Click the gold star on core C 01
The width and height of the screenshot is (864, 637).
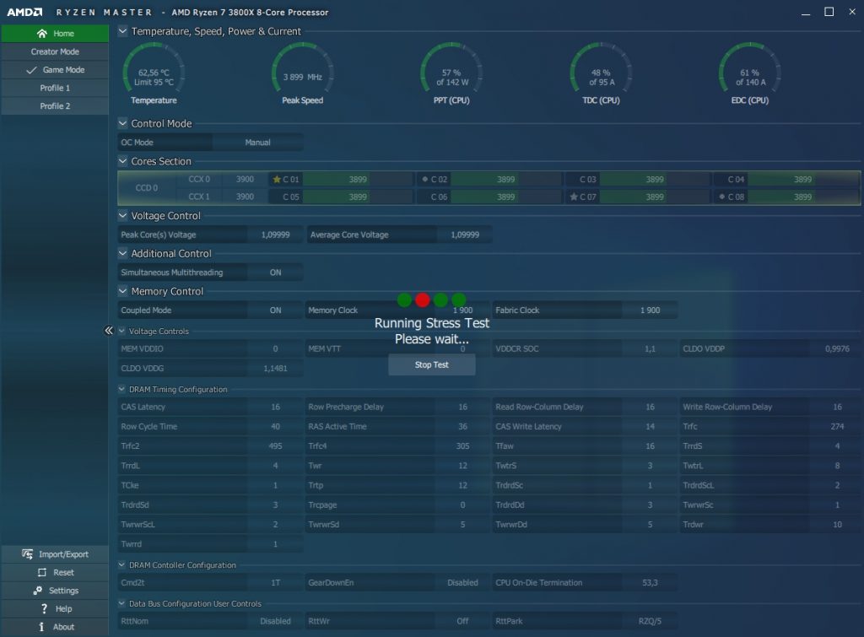coord(277,179)
